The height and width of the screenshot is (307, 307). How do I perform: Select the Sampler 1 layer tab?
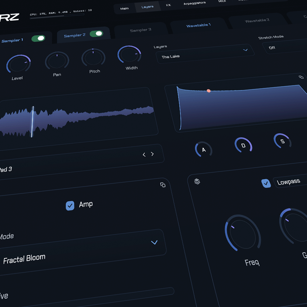[12, 41]
